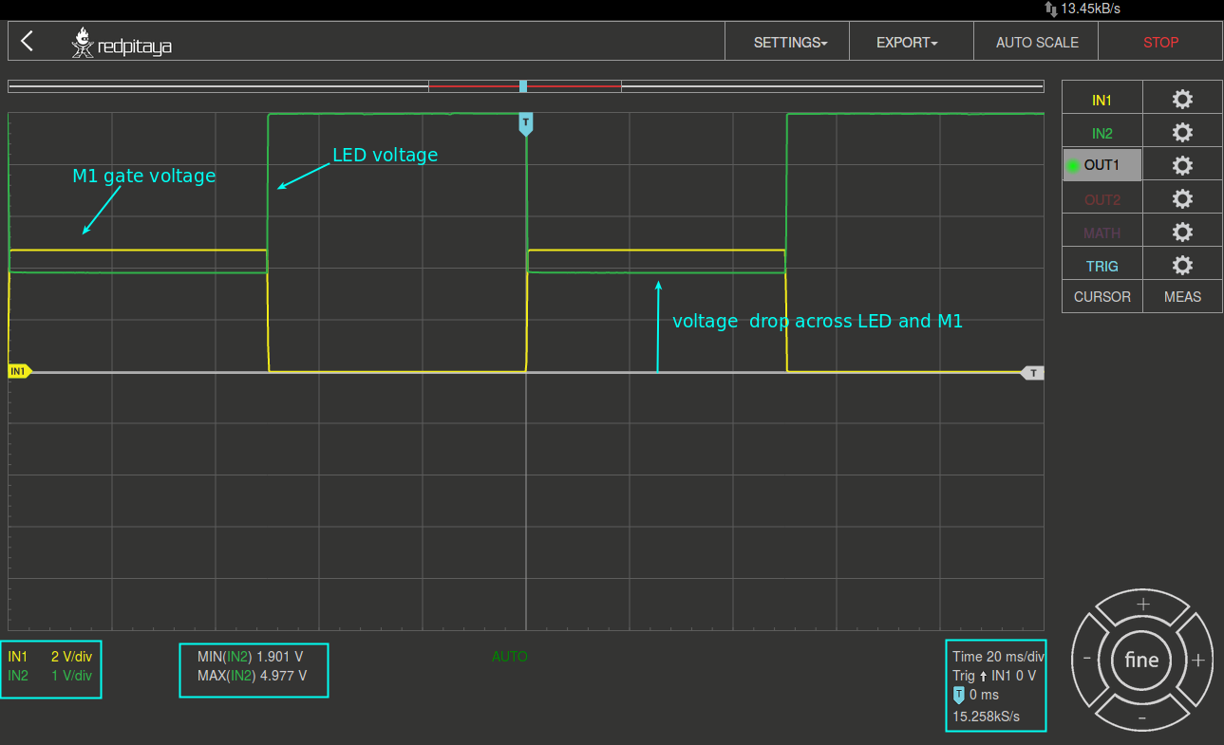Open IN1 channel settings gear

pos(1182,100)
